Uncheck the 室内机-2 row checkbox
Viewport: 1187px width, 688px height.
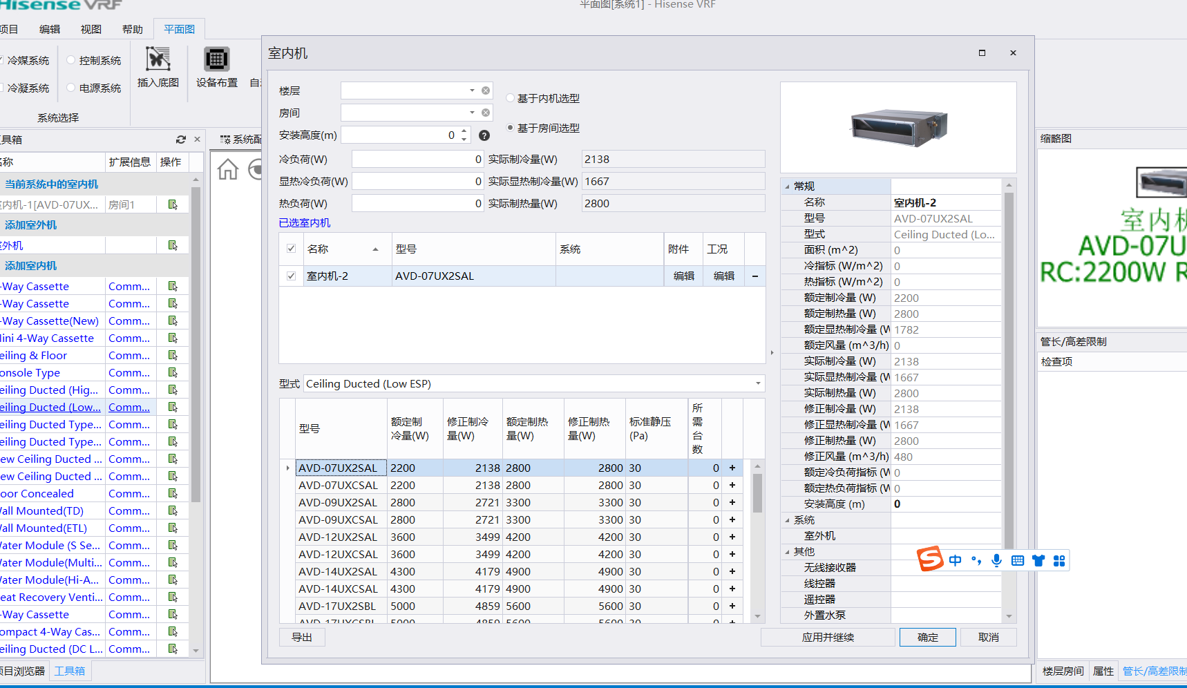click(291, 276)
